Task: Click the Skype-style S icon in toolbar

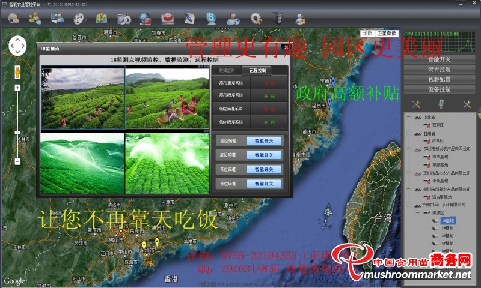Action: 211,19
